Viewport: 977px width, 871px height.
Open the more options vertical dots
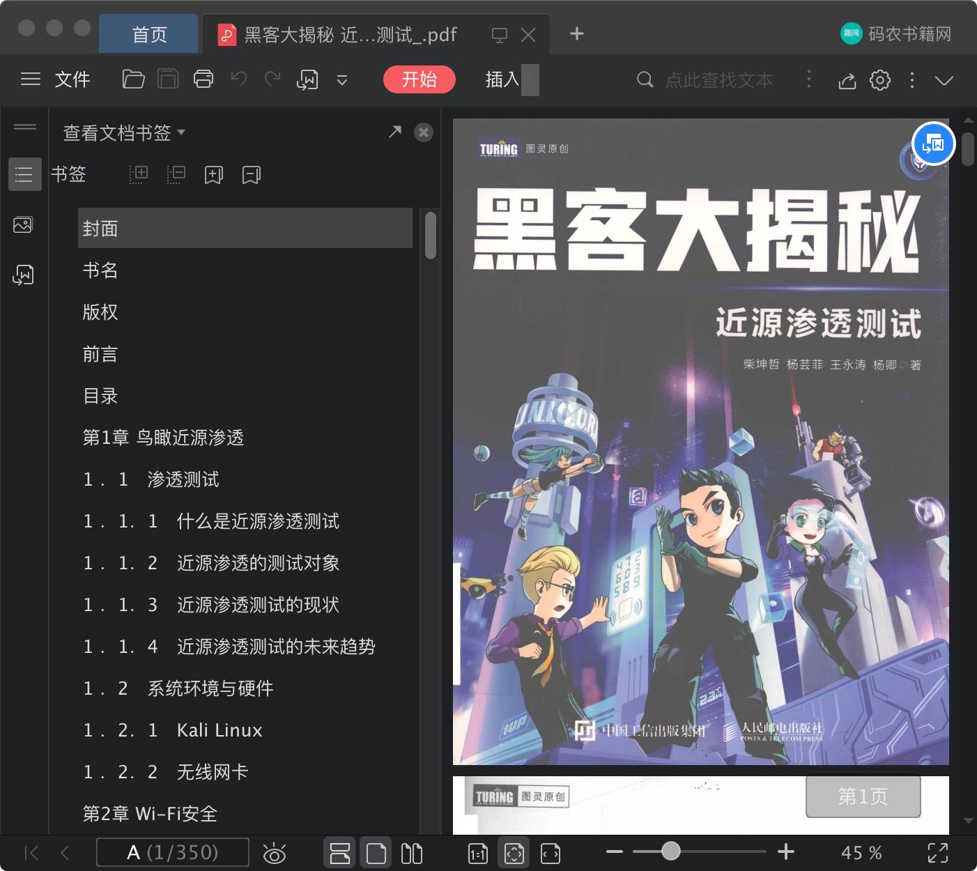912,80
